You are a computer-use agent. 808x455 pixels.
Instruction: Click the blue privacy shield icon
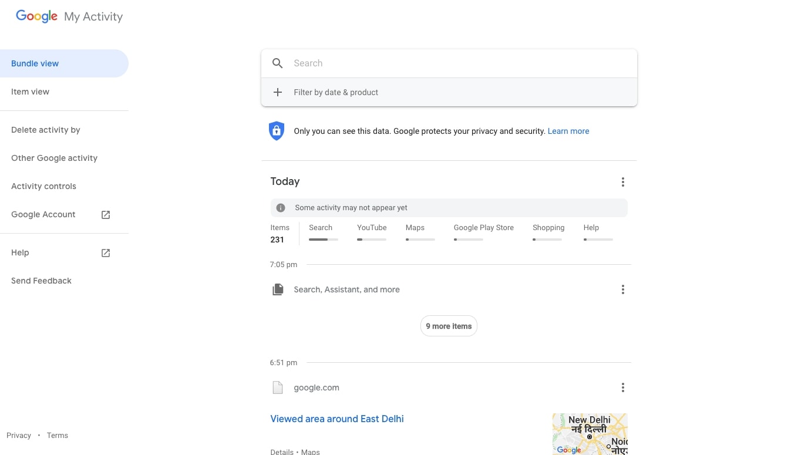(x=276, y=131)
